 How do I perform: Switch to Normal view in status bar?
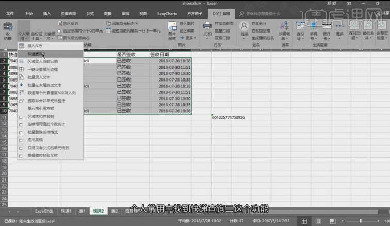304,221
